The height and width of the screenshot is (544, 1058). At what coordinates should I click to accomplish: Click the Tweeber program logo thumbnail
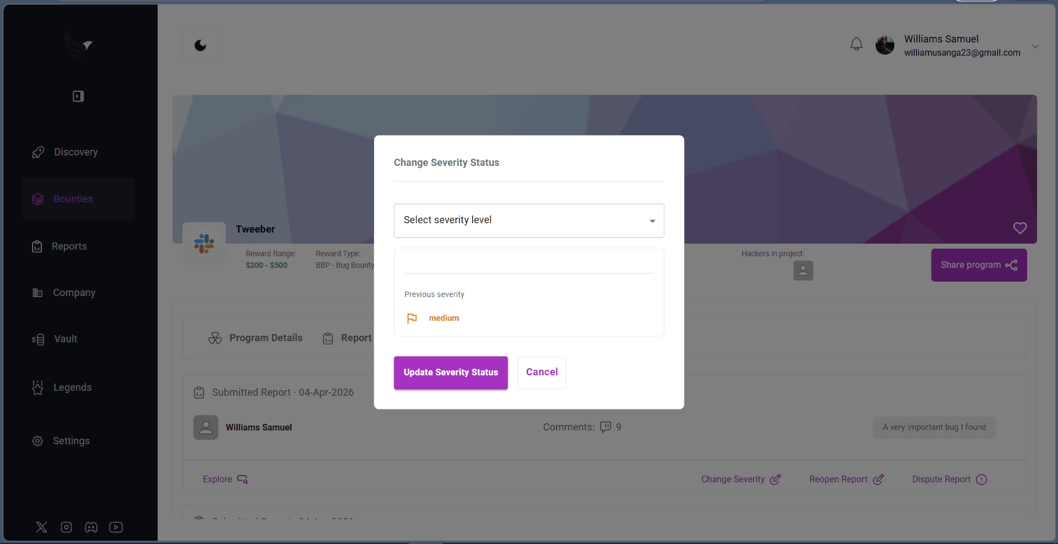click(204, 244)
